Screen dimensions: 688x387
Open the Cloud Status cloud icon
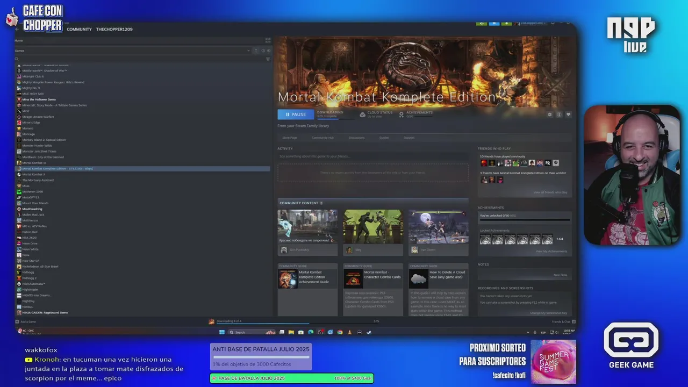click(362, 114)
